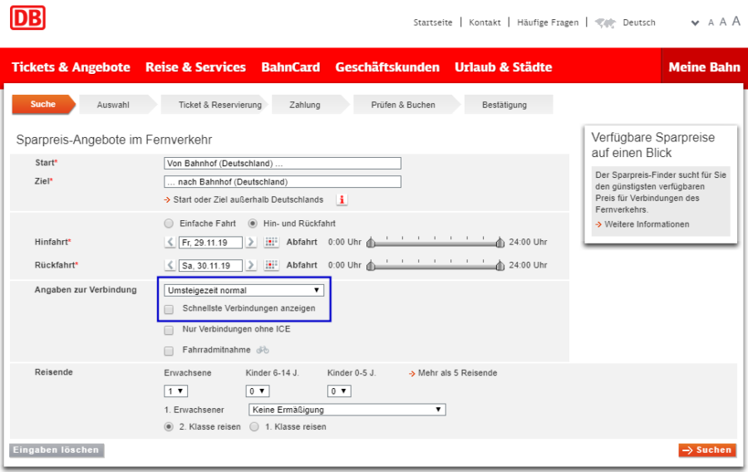Open Startseite link
Image resolution: width=748 pixels, height=472 pixels.
pyautogui.click(x=433, y=22)
